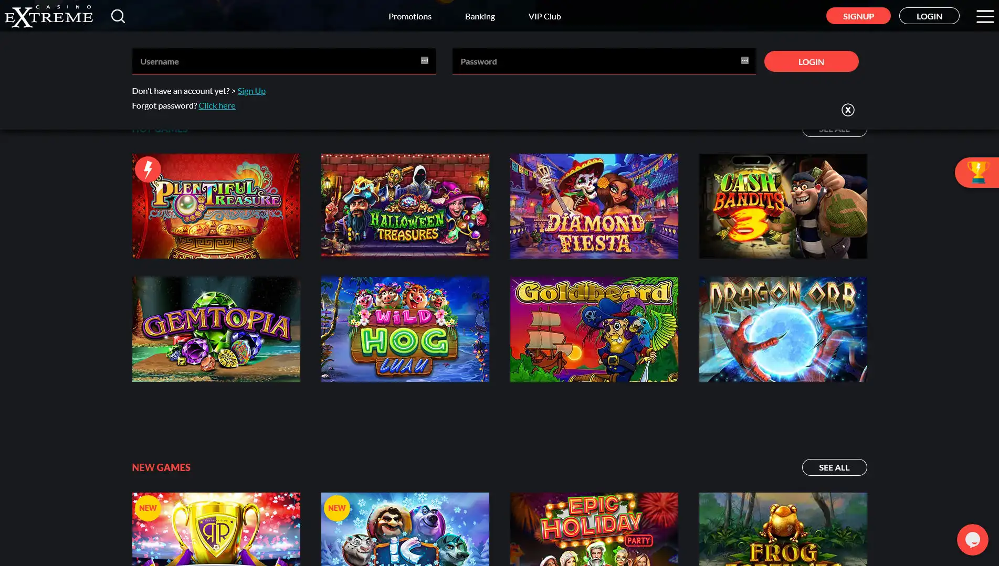Open the Gemtopia game thumbnail

[216, 329]
